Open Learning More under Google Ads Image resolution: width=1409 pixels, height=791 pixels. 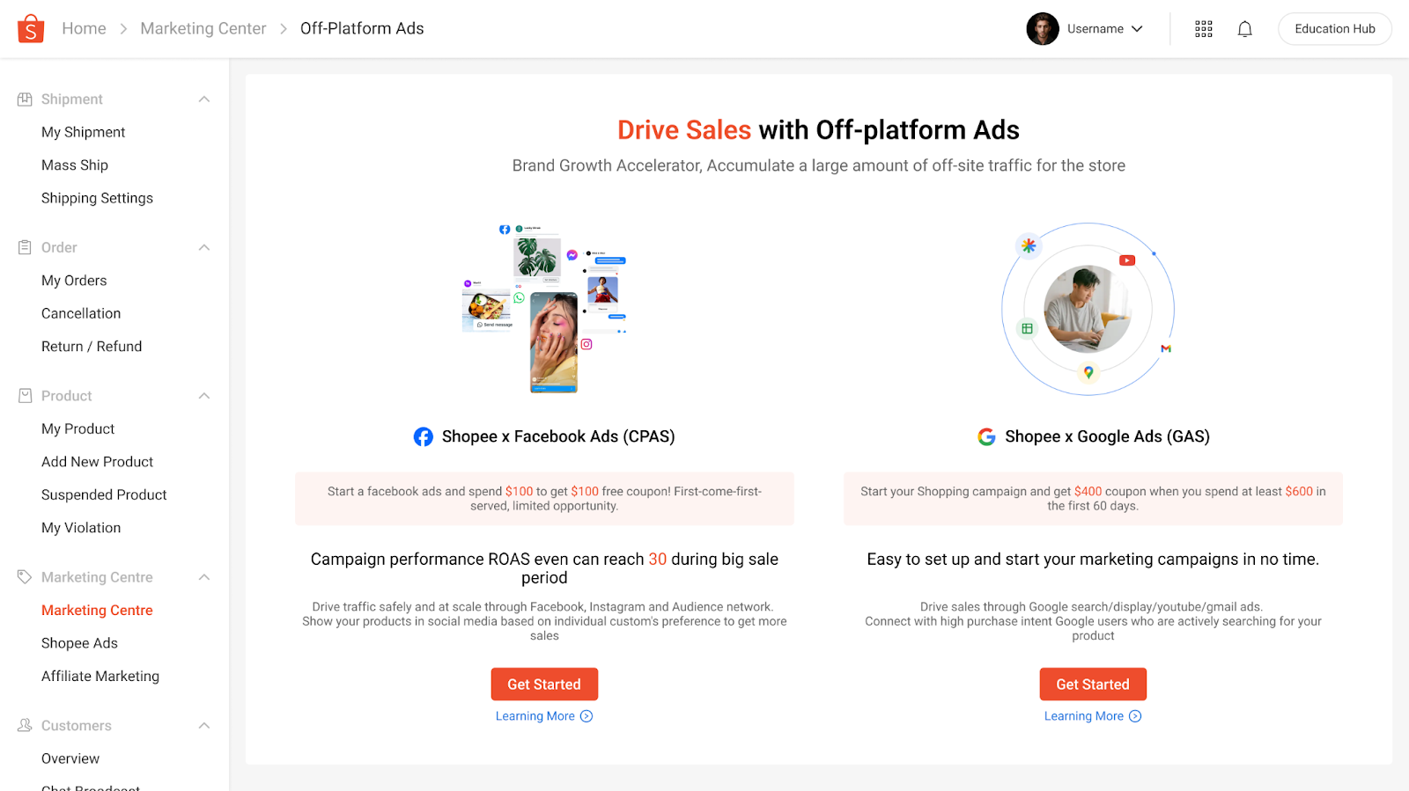[1092, 715]
